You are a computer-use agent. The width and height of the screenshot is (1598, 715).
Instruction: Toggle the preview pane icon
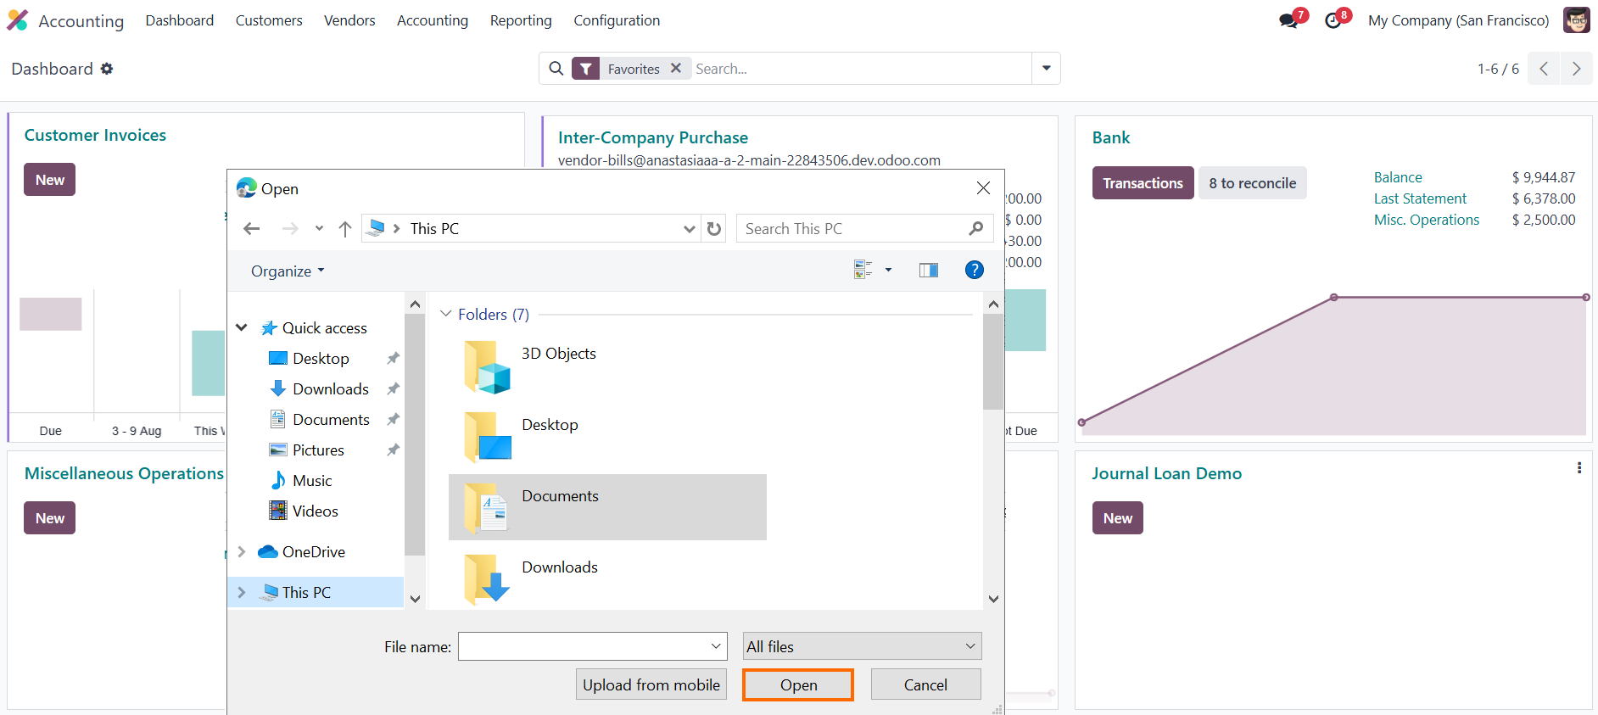pyautogui.click(x=929, y=270)
